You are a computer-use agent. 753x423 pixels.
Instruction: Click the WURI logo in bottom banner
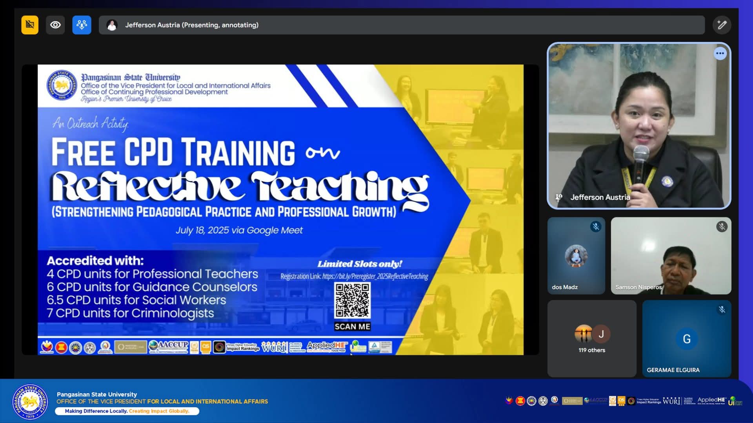click(x=671, y=401)
